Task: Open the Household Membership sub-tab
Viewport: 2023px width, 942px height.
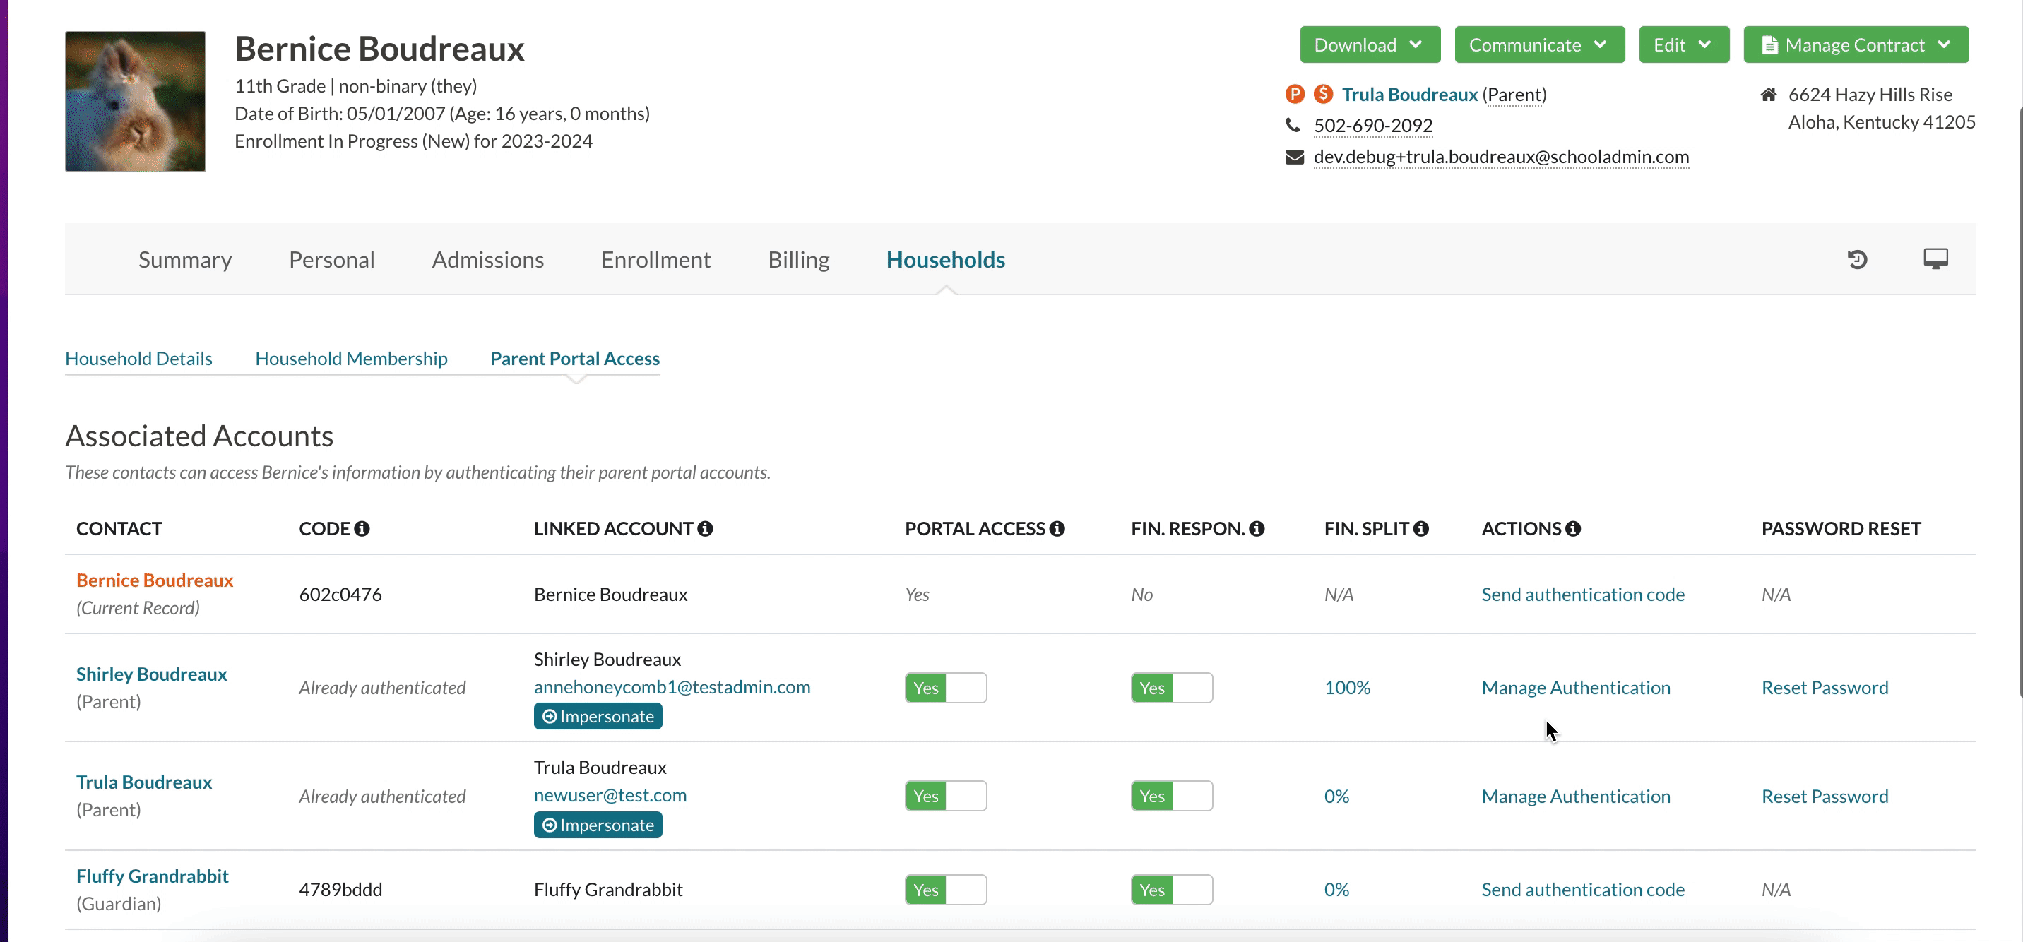Action: tap(351, 359)
